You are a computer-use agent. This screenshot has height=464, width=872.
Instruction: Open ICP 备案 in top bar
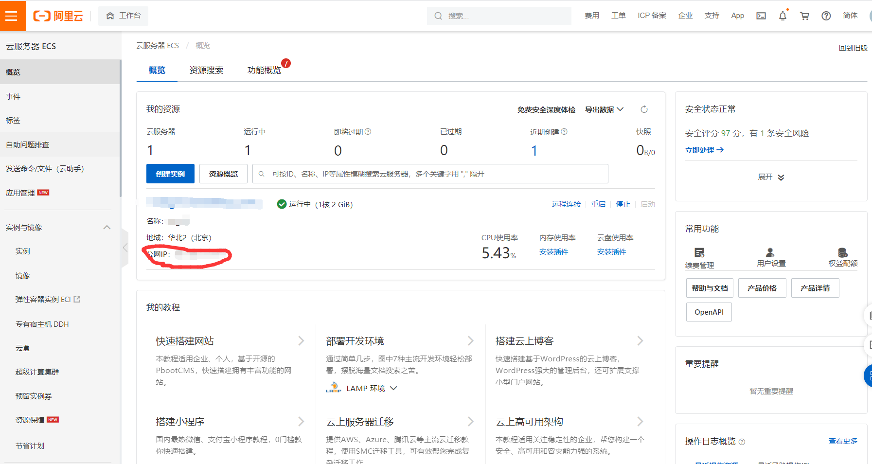[652, 16]
